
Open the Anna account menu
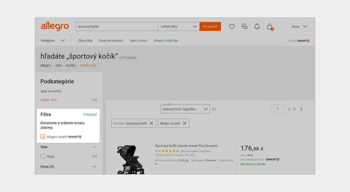click(x=299, y=27)
